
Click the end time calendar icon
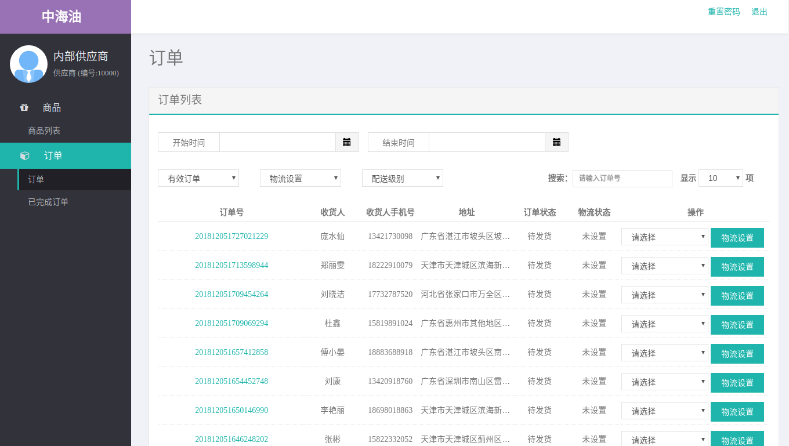[x=556, y=142]
